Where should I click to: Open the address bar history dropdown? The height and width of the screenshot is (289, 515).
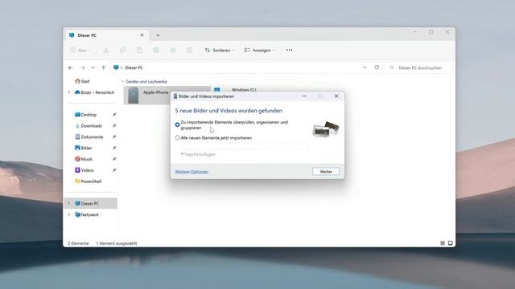365,67
